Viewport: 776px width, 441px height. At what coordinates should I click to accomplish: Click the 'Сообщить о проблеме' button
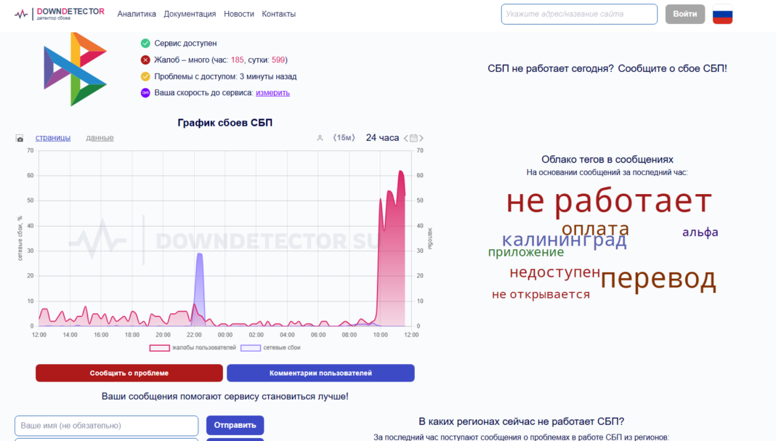[129, 373]
